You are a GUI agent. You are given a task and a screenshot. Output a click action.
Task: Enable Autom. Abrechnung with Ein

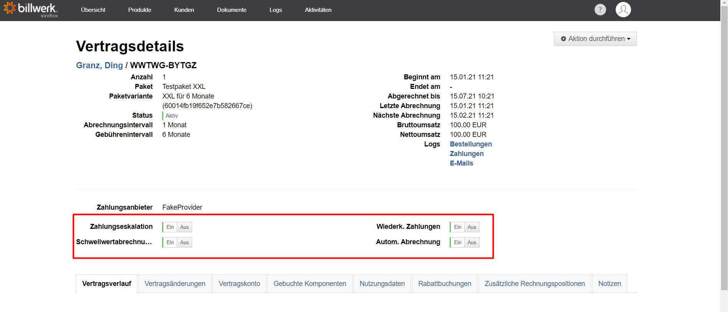pos(457,242)
